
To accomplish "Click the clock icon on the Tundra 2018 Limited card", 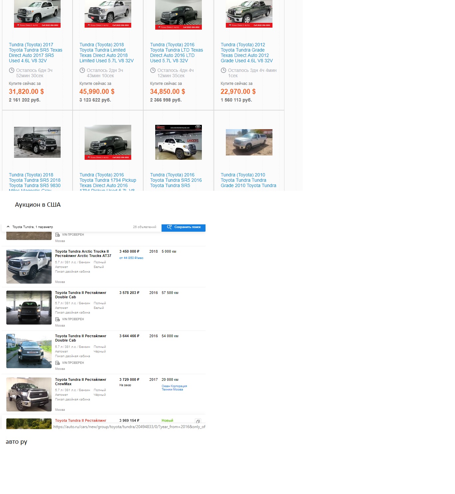I will click(82, 71).
